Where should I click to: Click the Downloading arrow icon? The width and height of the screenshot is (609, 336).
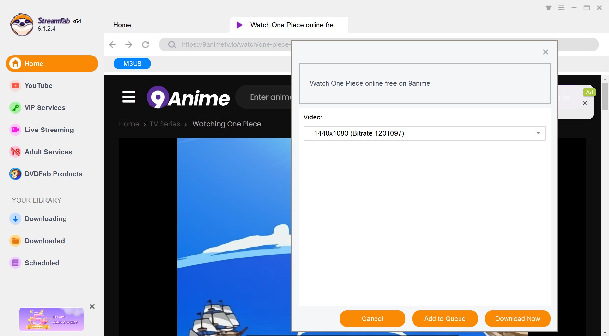[15, 219]
